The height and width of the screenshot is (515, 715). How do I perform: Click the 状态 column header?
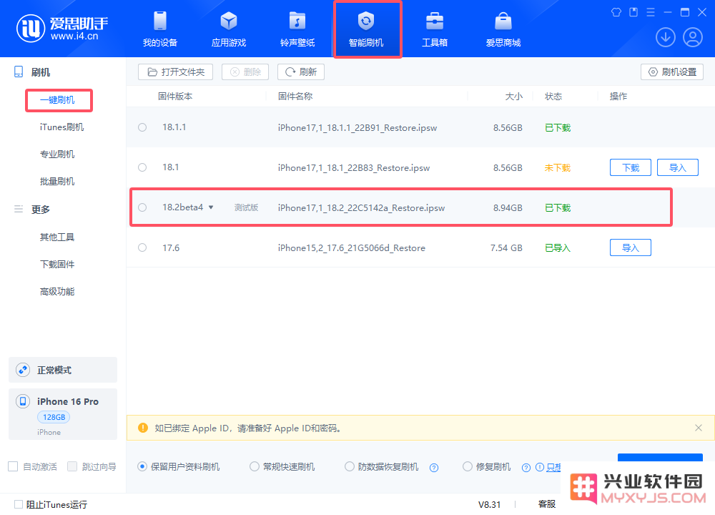click(553, 97)
